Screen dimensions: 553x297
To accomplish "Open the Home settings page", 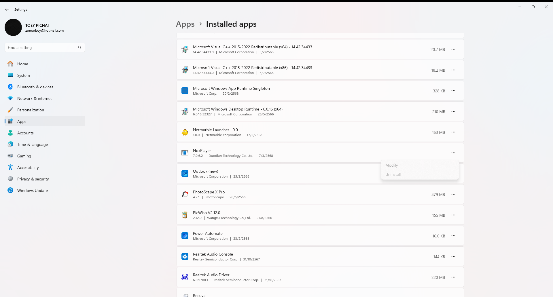I will pyautogui.click(x=45, y=64).
